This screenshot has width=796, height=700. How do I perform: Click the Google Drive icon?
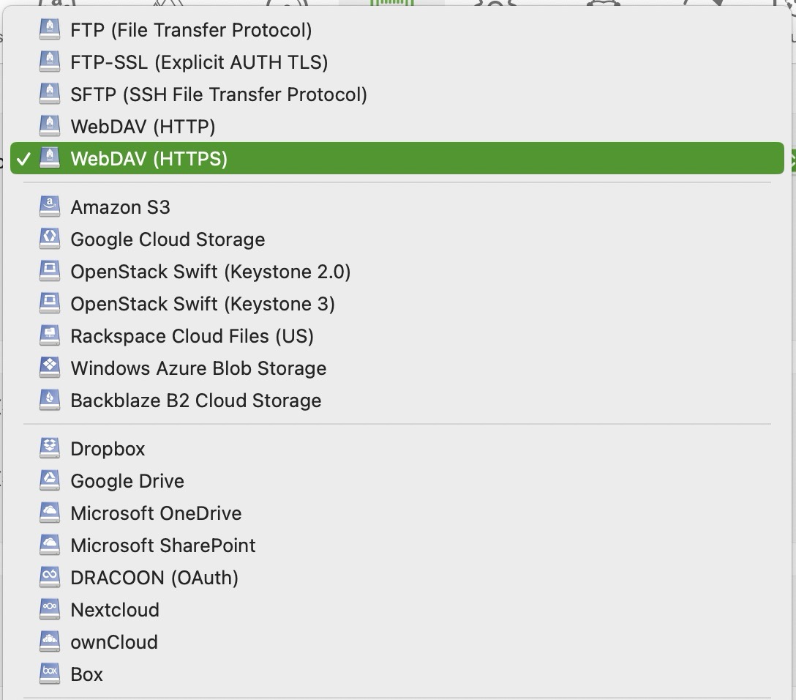tap(50, 481)
